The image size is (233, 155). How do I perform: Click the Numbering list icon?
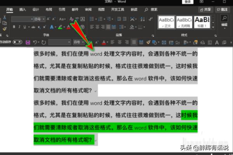click(x=100, y=19)
